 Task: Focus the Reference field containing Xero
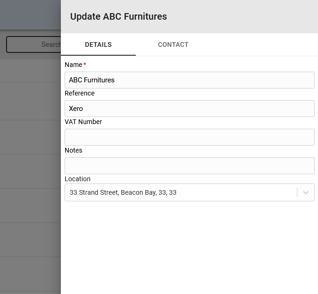tap(189, 109)
